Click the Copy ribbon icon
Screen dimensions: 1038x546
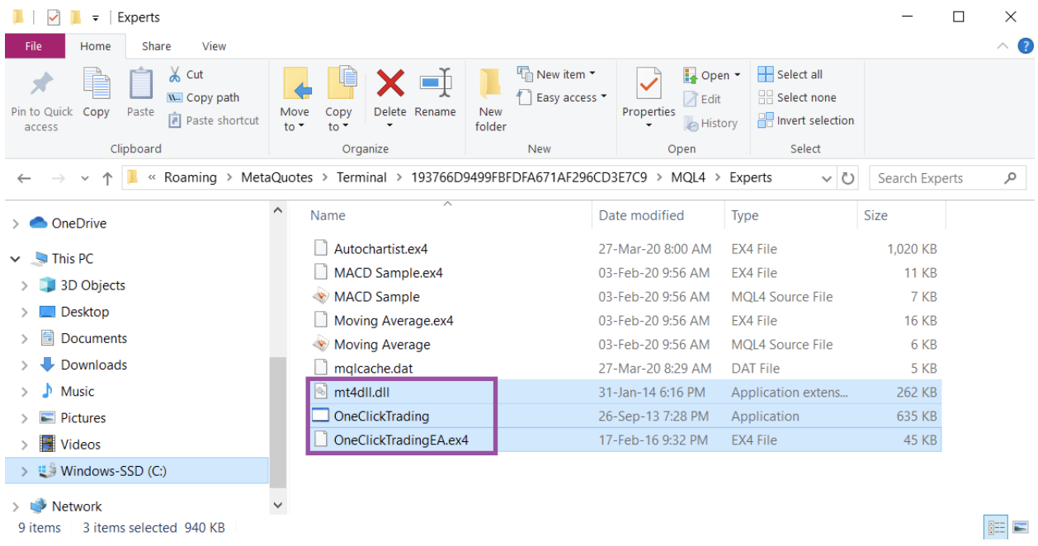point(97,84)
